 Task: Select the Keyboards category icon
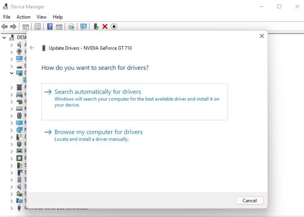[19, 109]
